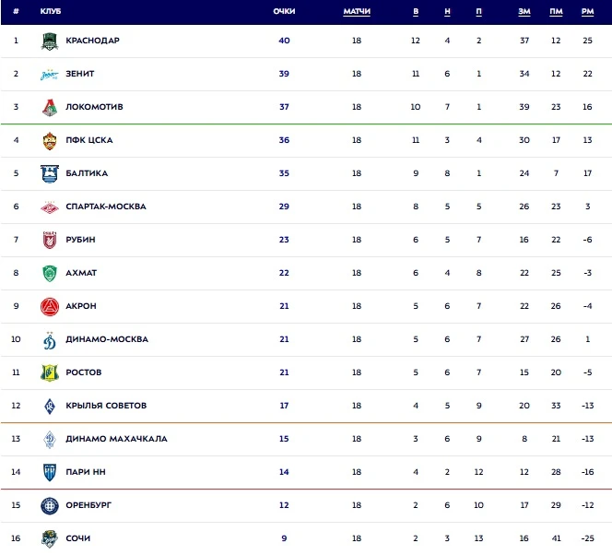Sort table by ОЧКИ column header
This screenshot has width=612, height=555.
284,11
